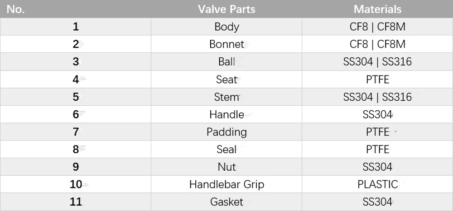This screenshot has height=211, width=453.
Task: Select the PLASTIC material cell
Action: coord(377,184)
